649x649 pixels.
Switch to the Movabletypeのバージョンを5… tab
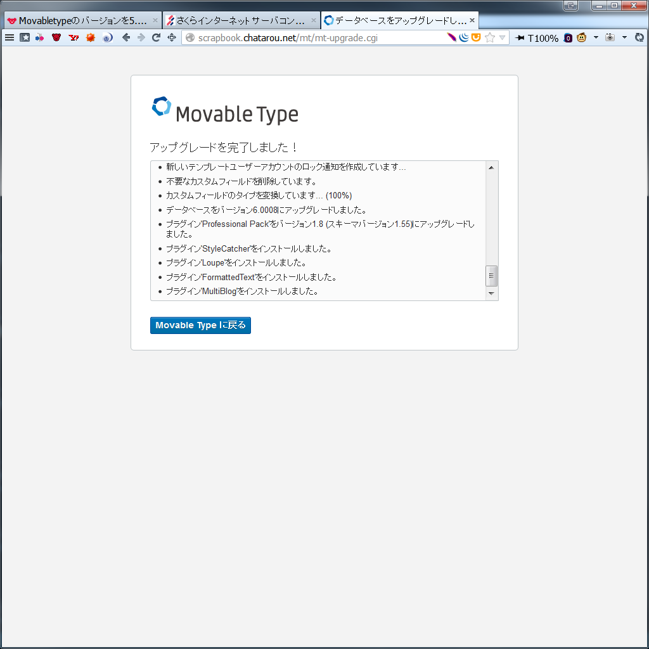click(x=83, y=20)
